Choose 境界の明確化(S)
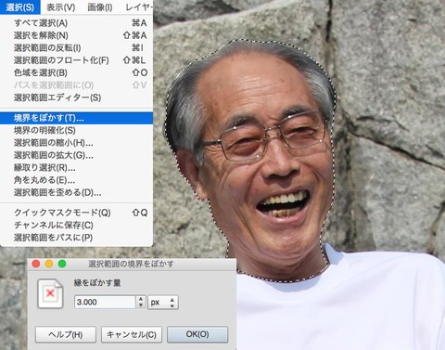The image size is (445, 350). coord(76,130)
